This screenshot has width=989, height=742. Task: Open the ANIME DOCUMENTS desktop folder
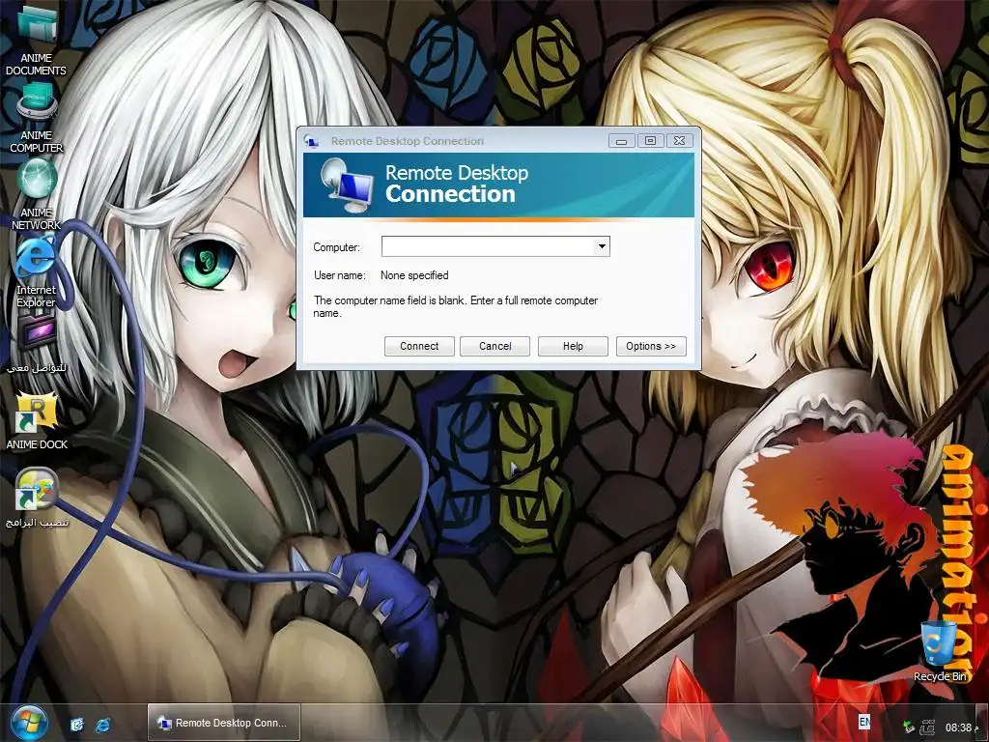pyautogui.click(x=36, y=39)
